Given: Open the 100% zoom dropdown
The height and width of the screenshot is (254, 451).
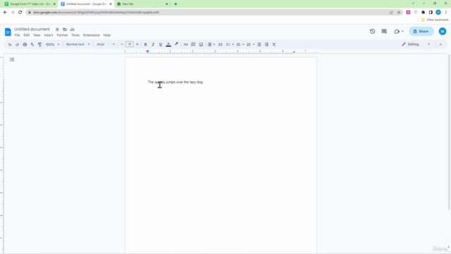Looking at the screenshot, I should 52,44.
